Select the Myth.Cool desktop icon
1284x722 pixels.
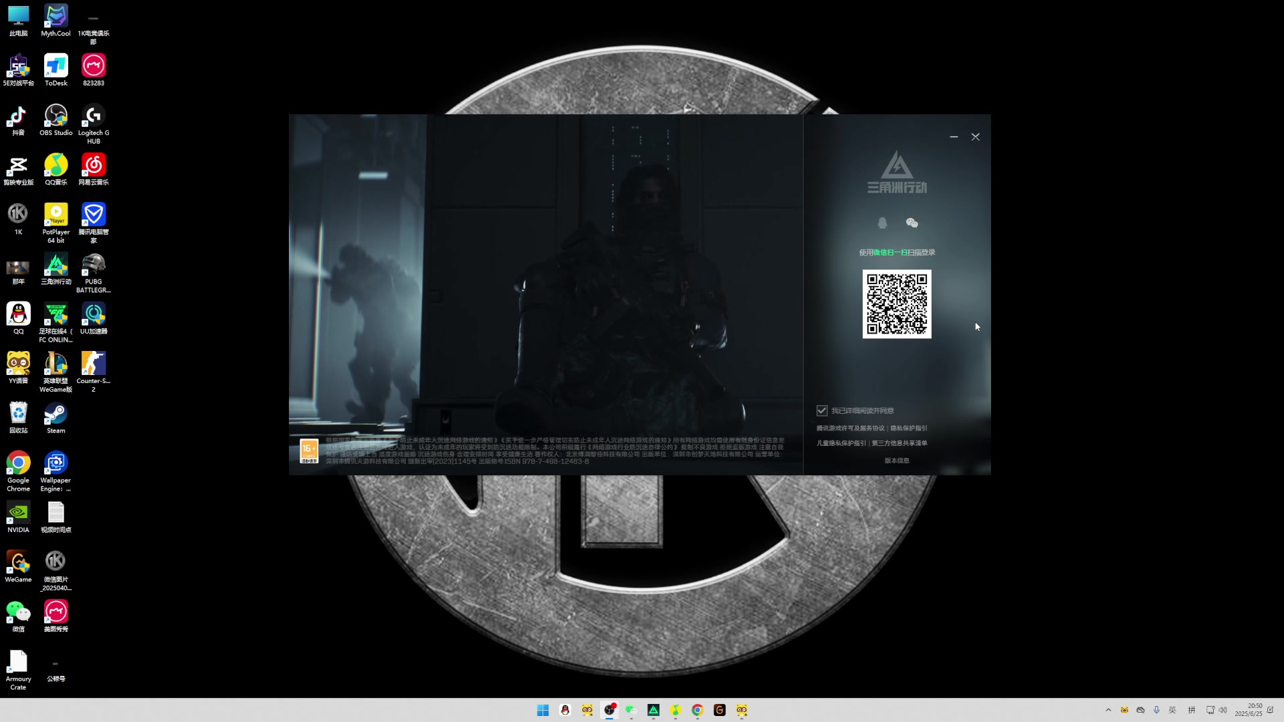pyautogui.click(x=56, y=21)
